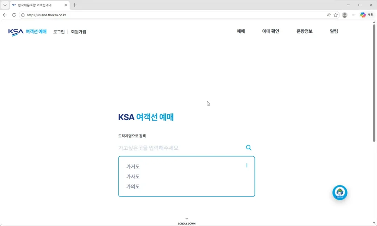This screenshot has height=226, width=377.
Task: Open the 예매 확인 menu
Action: [x=271, y=31]
